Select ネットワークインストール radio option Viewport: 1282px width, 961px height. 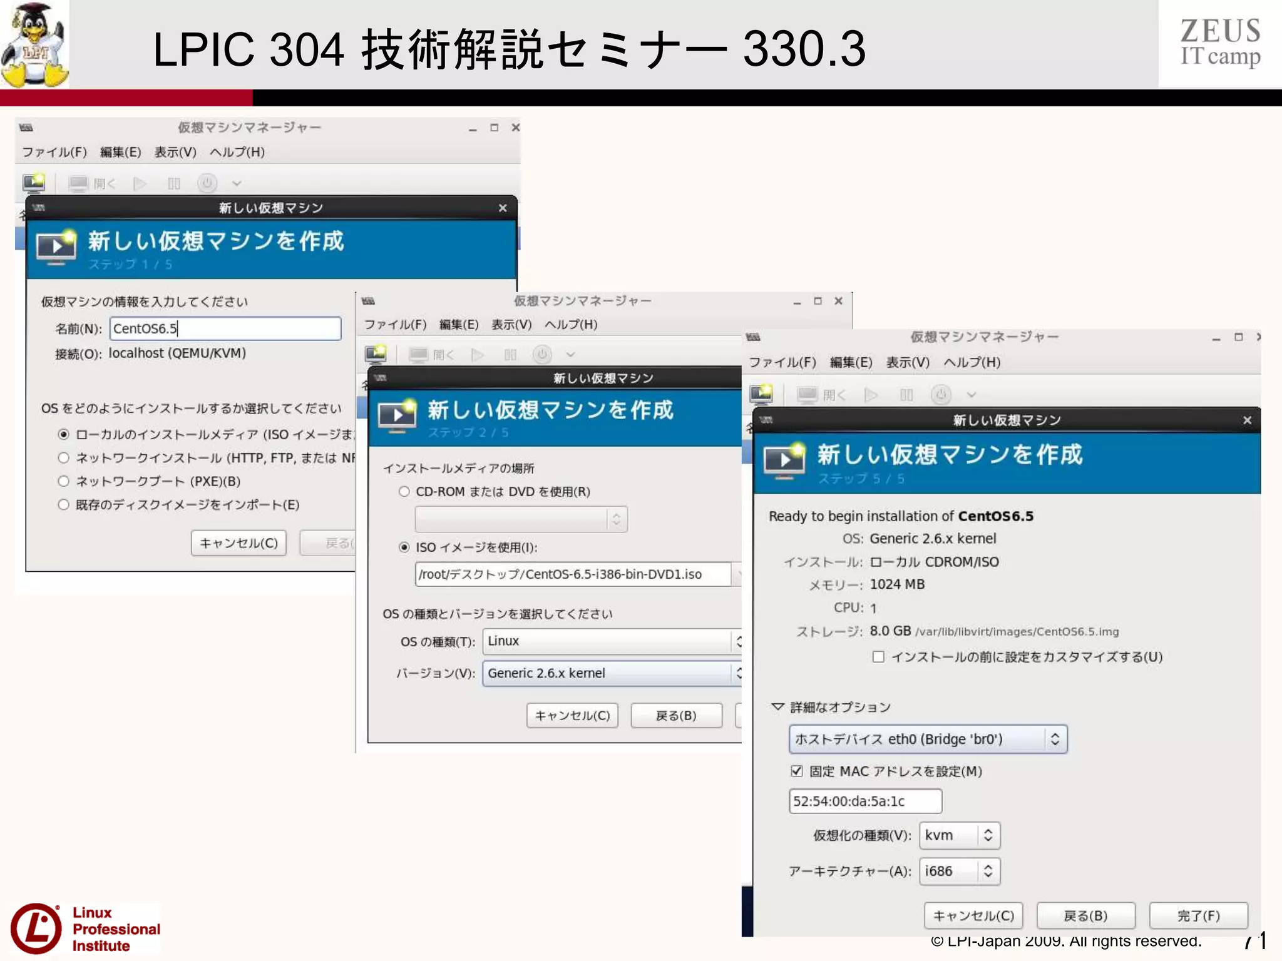(x=63, y=457)
